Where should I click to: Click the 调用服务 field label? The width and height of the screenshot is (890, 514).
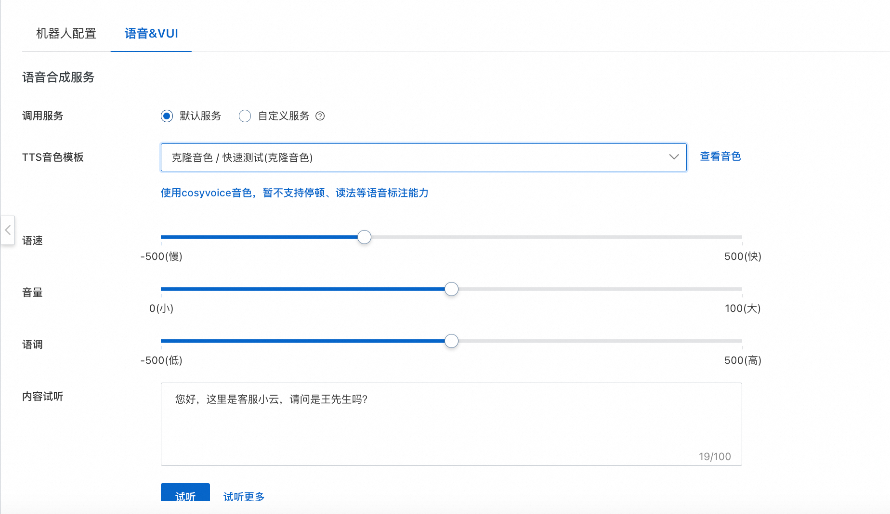(43, 116)
